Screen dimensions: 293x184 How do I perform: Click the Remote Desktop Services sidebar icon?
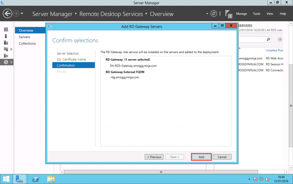(x=6, y=62)
